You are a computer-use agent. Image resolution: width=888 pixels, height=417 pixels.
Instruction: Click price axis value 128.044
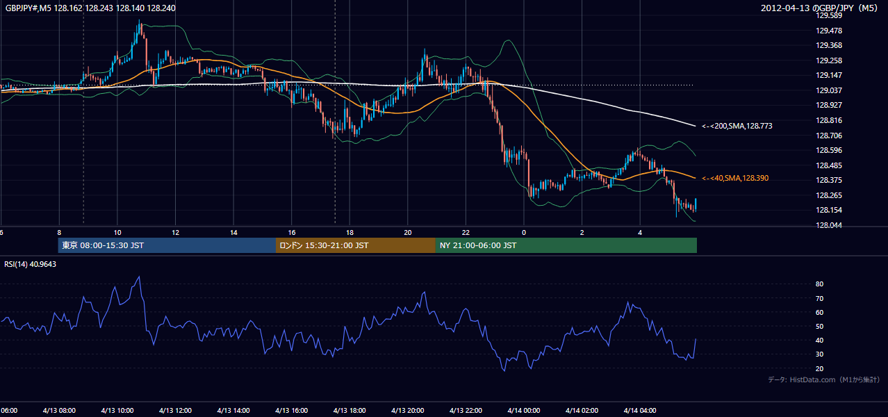tap(829, 225)
